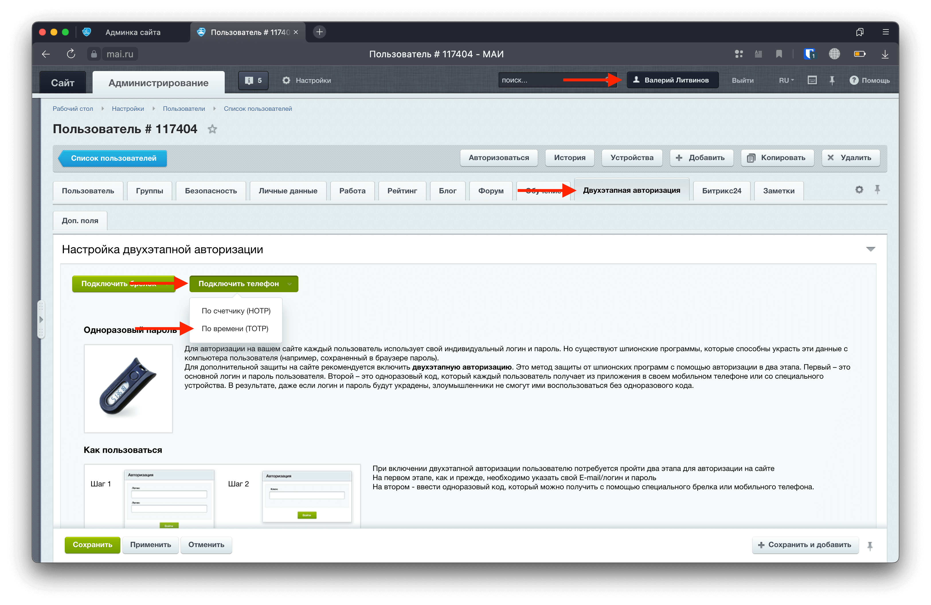Open the Подключить брелок dropdown button
The height and width of the screenshot is (605, 931).
coord(124,284)
